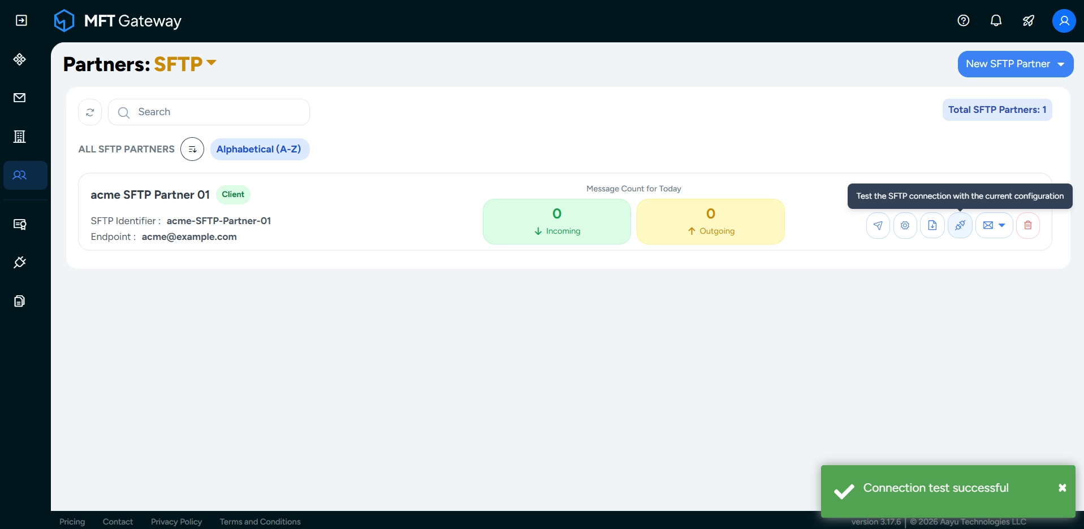Open the Pricing footer link
Screen dimensions: 1084x529
[72, 522]
